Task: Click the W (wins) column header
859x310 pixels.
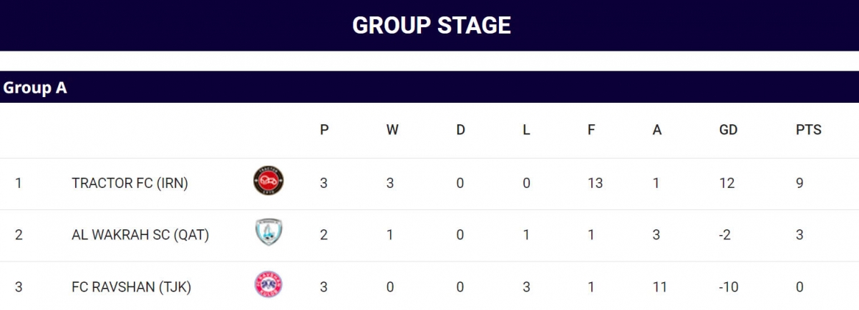Action: (392, 130)
